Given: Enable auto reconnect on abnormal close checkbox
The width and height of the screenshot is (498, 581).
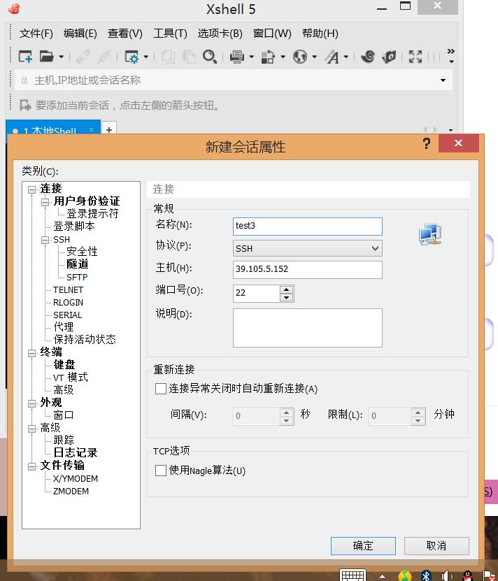Looking at the screenshot, I should pos(161,389).
